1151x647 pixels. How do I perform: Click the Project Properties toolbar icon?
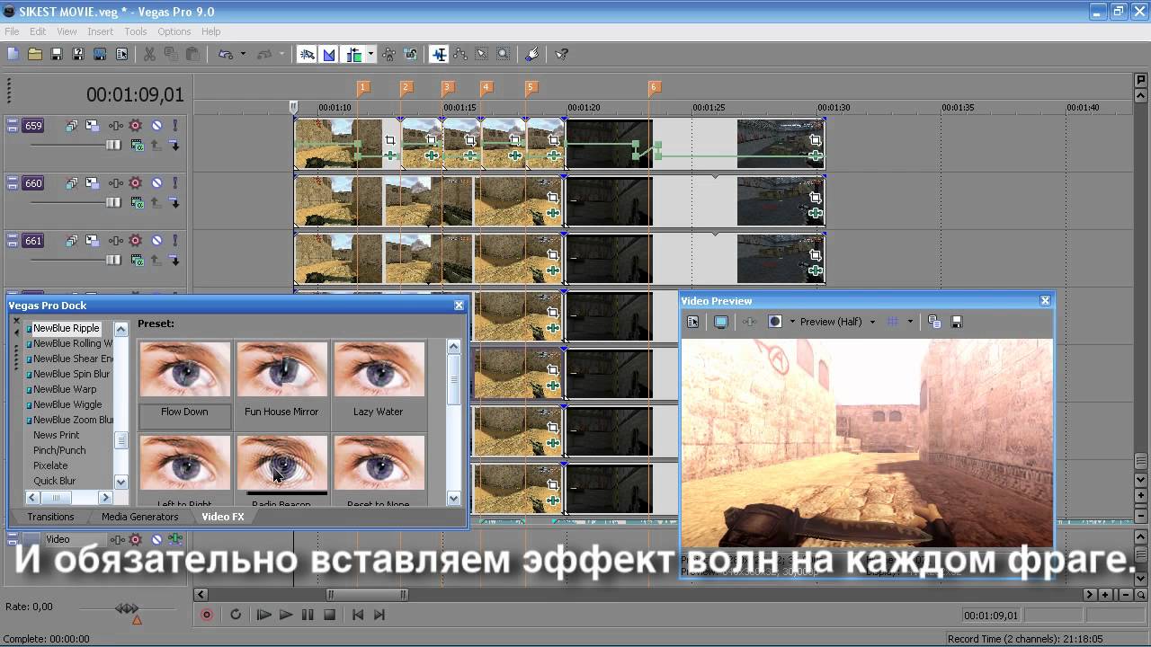point(121,55)
